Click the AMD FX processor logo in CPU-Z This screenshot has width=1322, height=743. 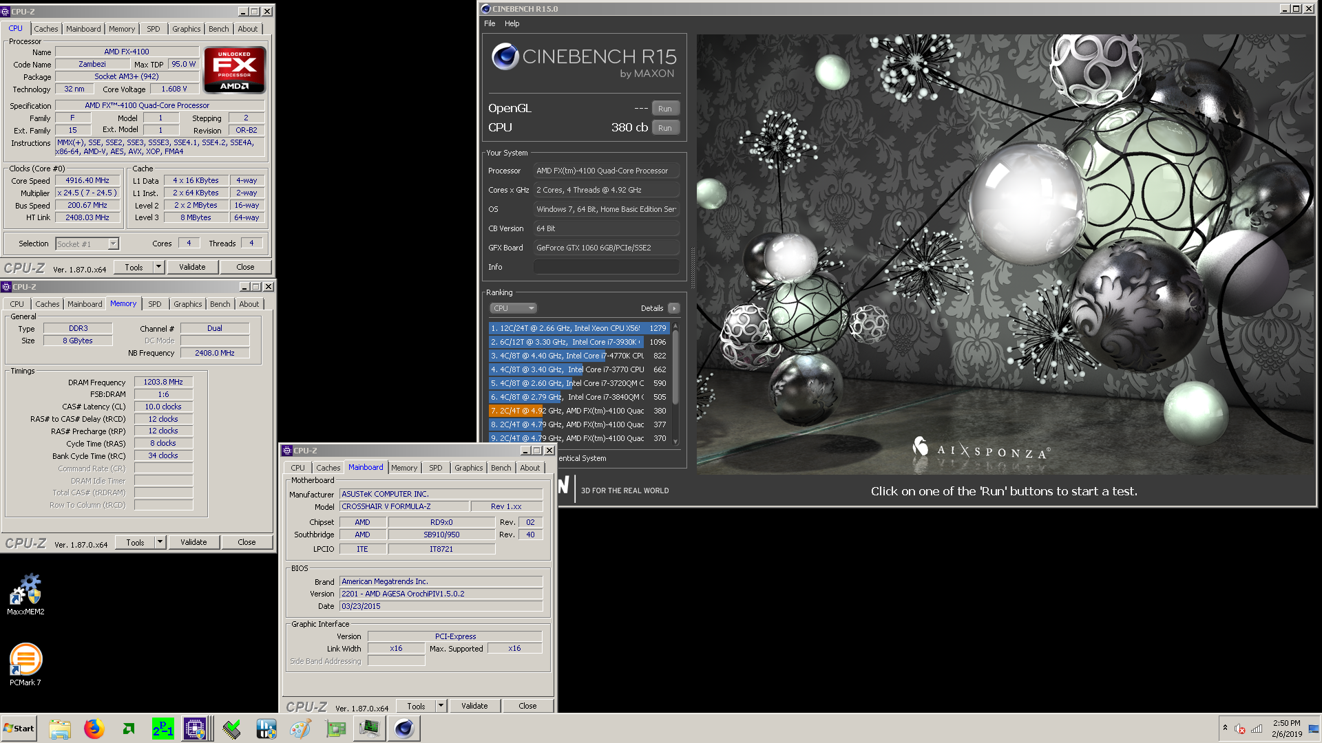click(235, 69)
